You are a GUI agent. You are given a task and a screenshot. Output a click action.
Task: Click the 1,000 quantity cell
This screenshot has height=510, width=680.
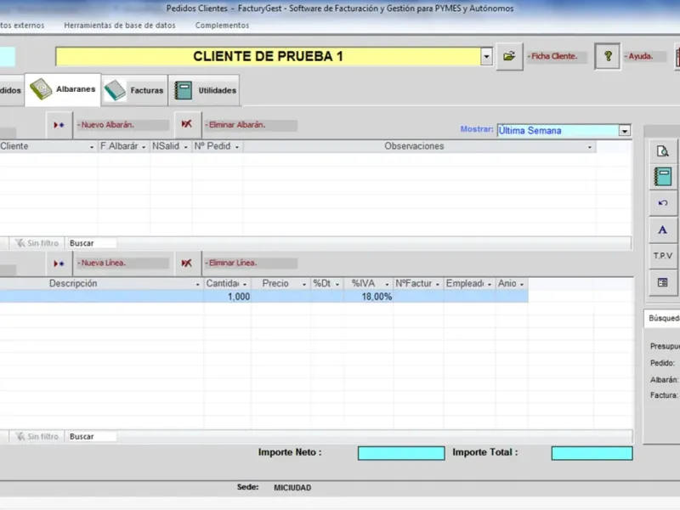pos(227,297)
